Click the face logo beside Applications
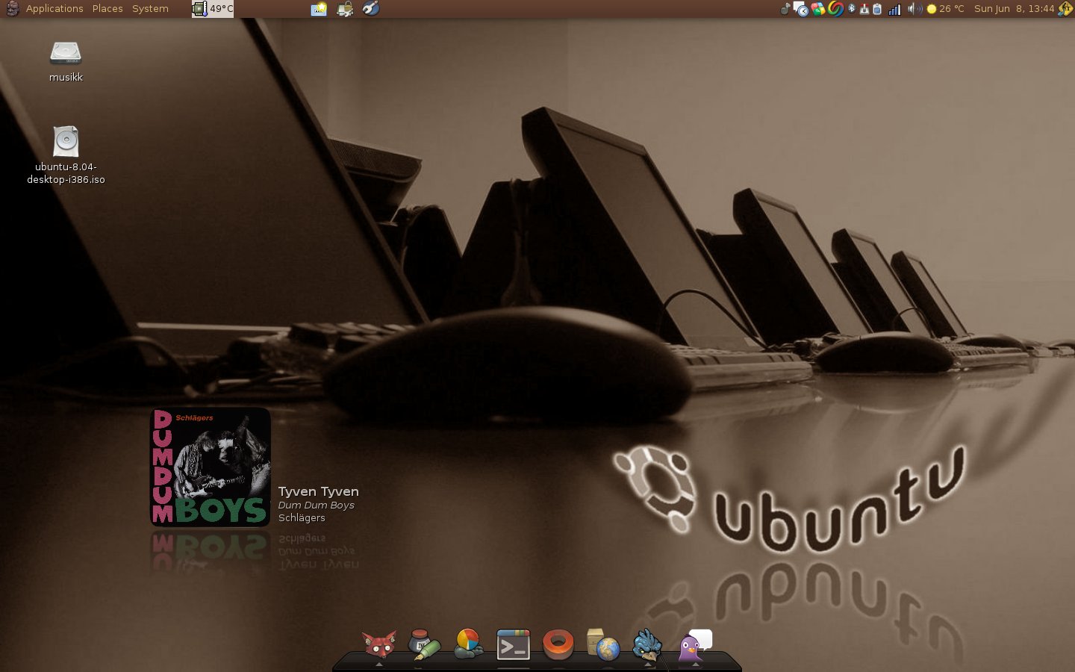The width and height of the screenshot is (1075, 672). 12,9
